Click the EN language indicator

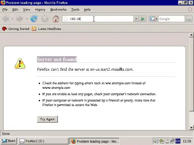178,141
